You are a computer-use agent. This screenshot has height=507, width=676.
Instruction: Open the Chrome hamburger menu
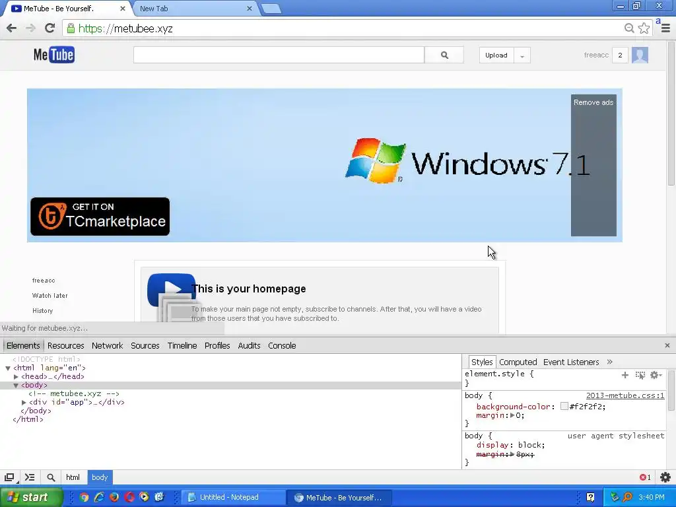665,28
